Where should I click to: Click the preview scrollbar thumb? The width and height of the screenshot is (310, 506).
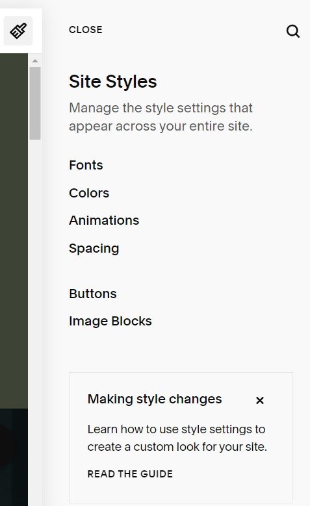point(35,103)
